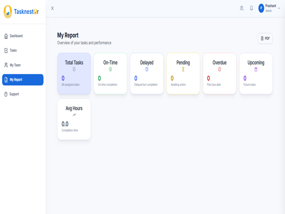Expand the Prashant account dropdown chevron
Screen dimensions: 285x214
279,8
